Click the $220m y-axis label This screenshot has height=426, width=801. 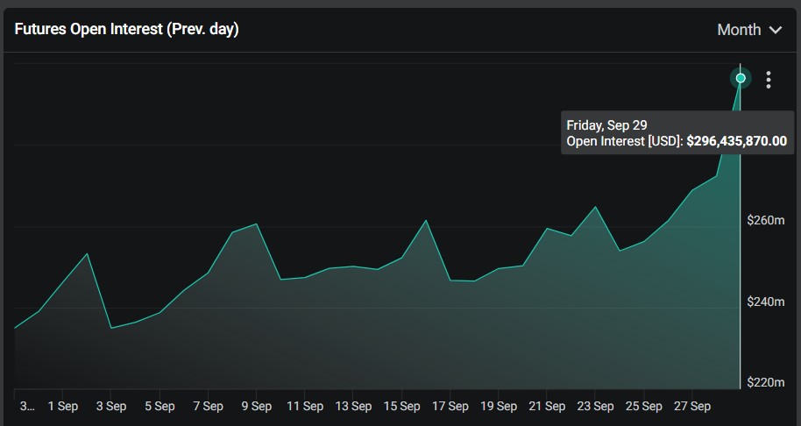(x=765, y=382)
